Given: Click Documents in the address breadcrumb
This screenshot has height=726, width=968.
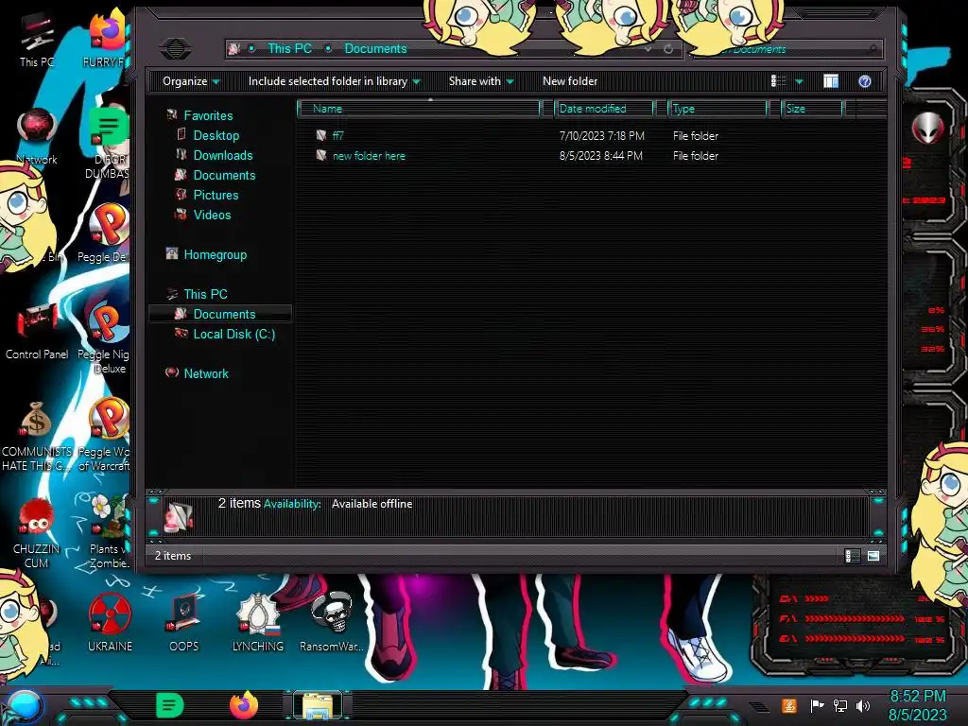Looking at the screenshot, I should (375, 48).
